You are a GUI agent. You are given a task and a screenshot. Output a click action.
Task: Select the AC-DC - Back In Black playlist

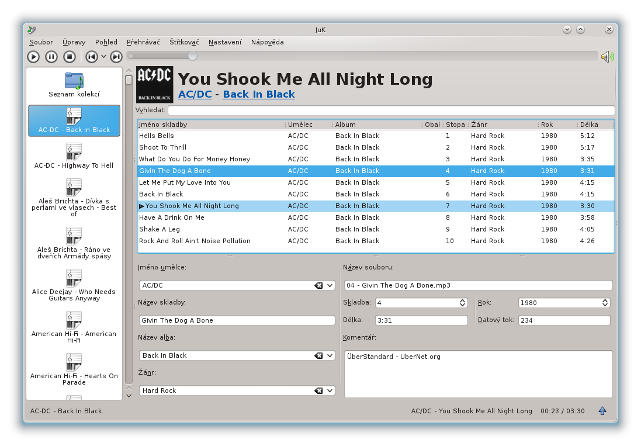pos(74,120)
